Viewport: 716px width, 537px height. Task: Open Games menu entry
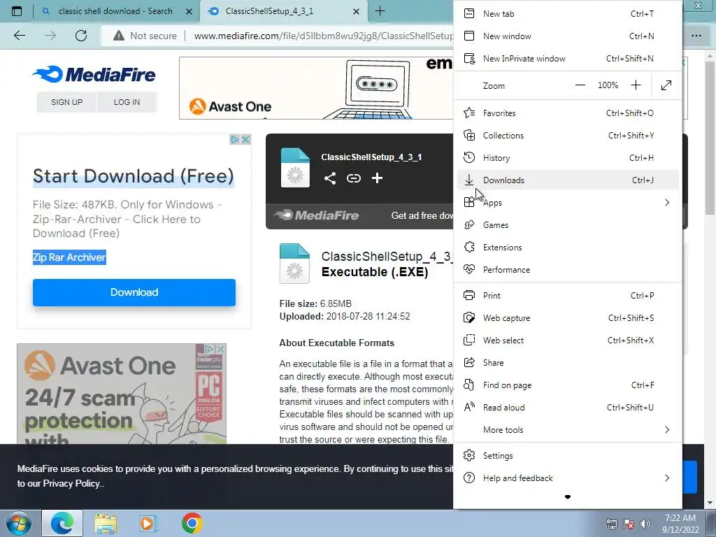coord(568,224)
